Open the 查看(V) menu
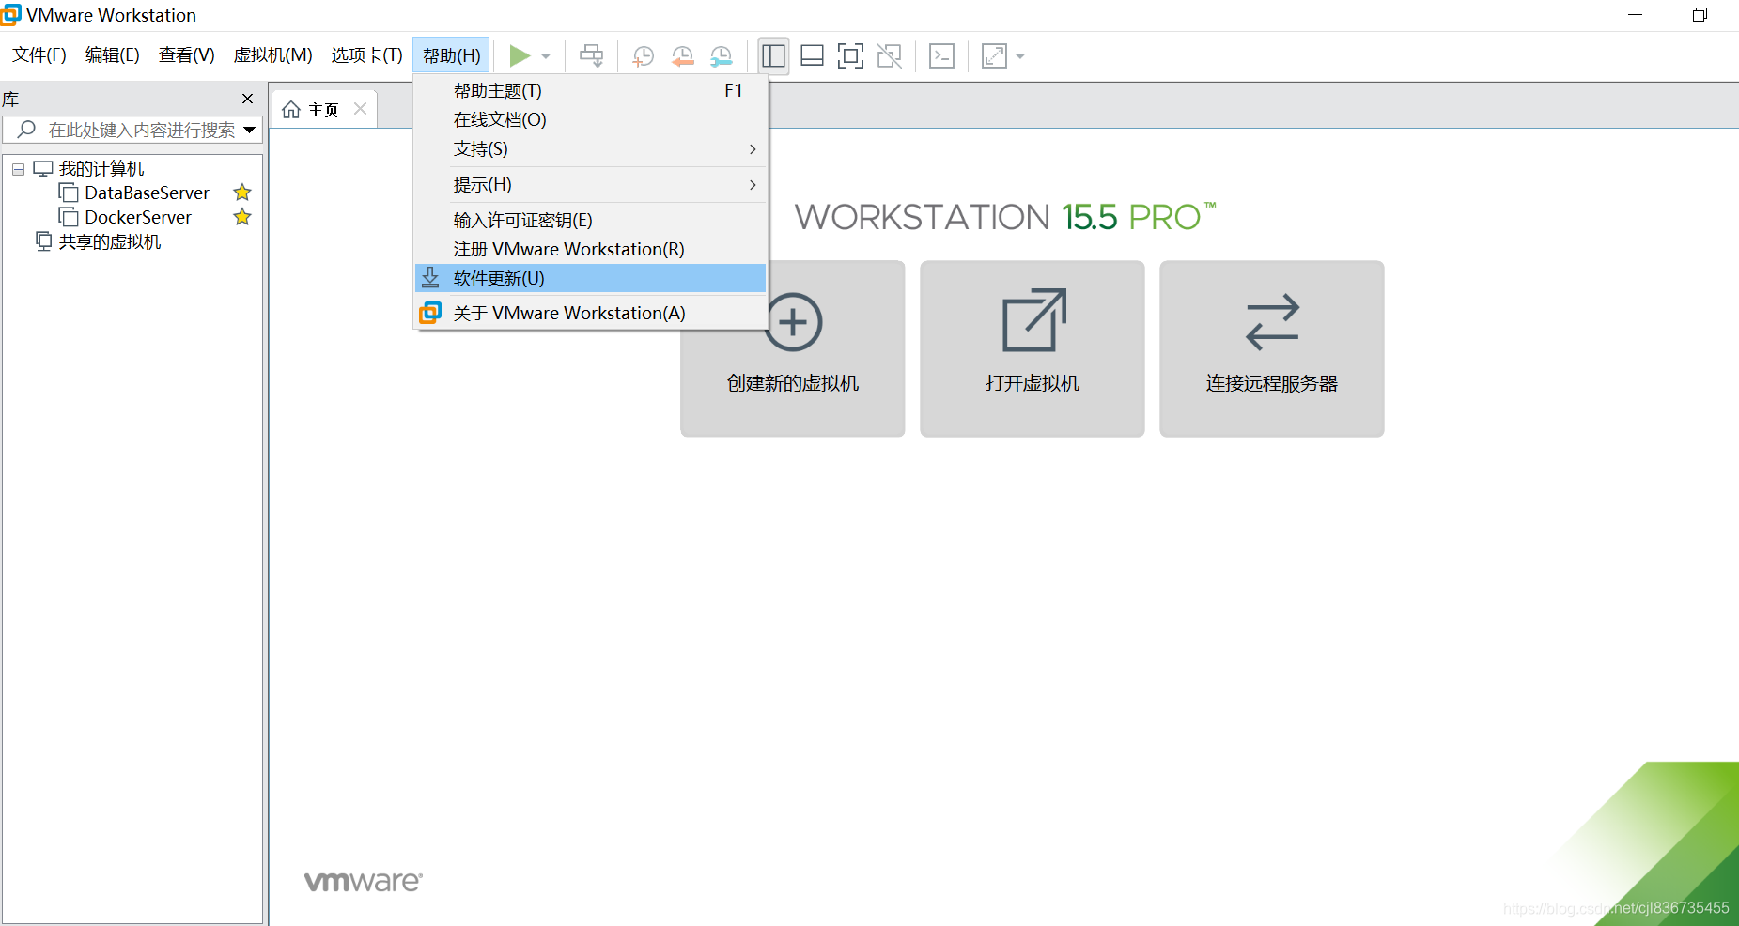 point(187,55)
